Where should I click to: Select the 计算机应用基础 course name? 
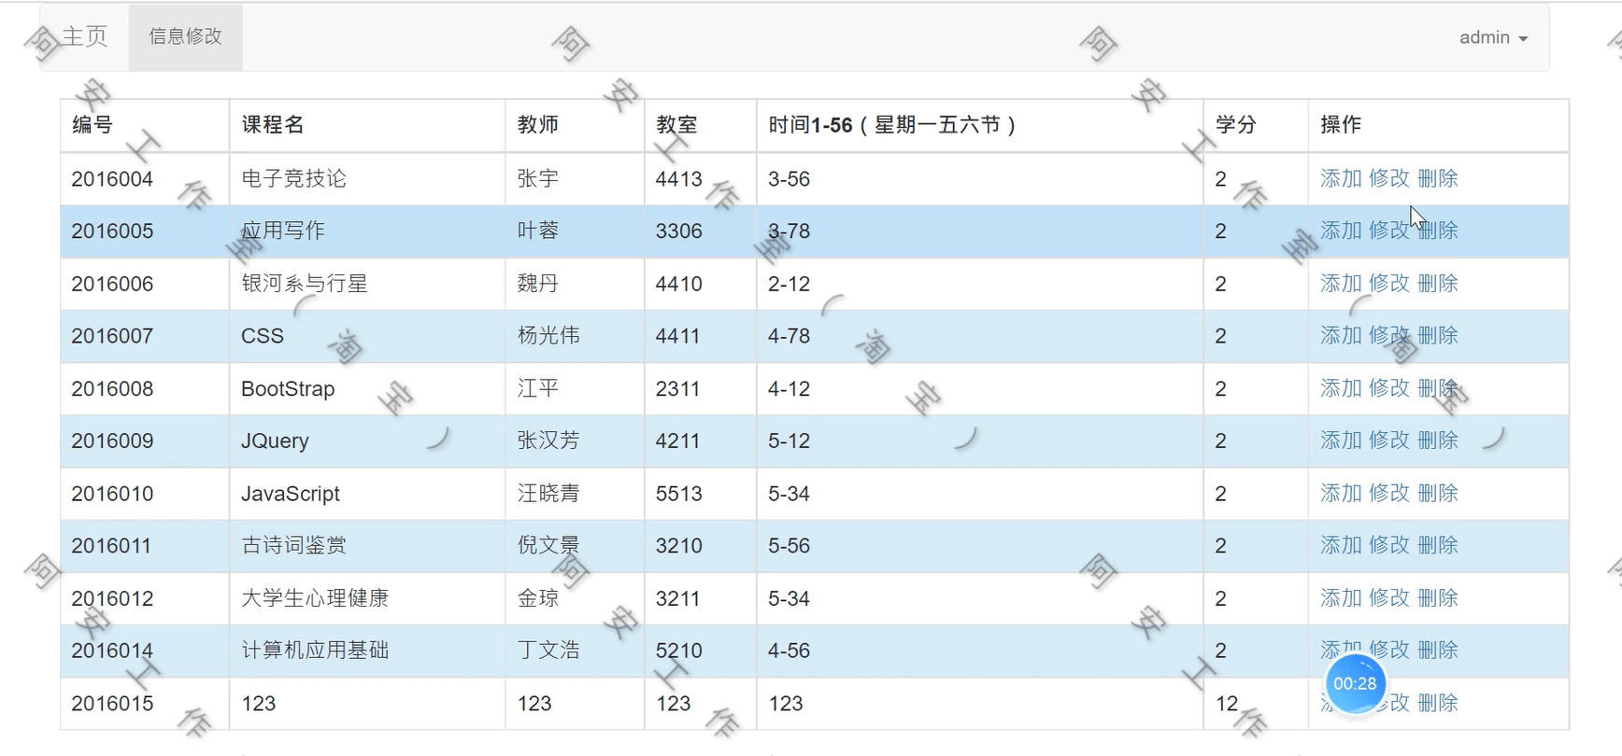tap(315, 650)
